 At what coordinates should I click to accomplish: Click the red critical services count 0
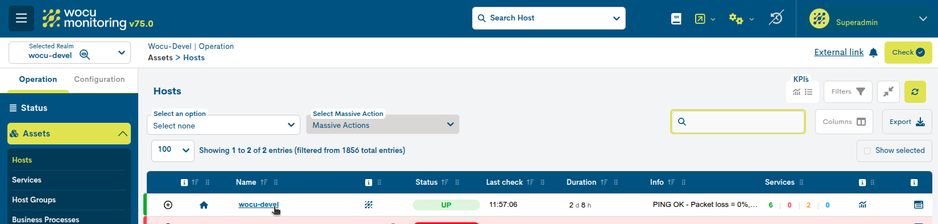coord(790,205)
